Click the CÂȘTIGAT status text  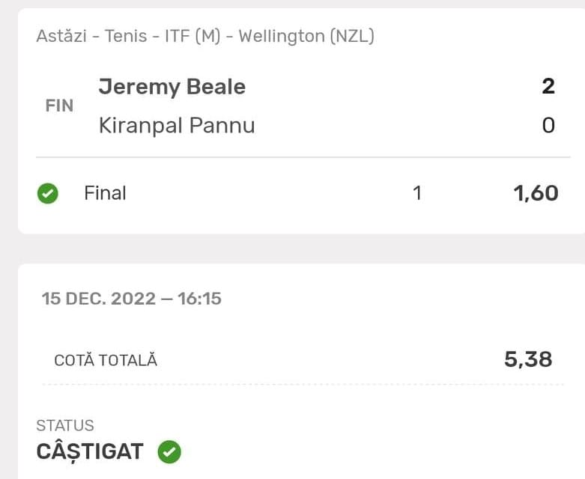(90, 452)
